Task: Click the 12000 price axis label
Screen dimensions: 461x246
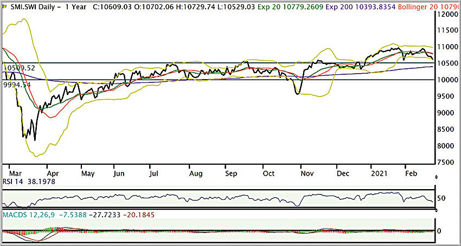Action: pyautogui.click(x=447, y=14)
